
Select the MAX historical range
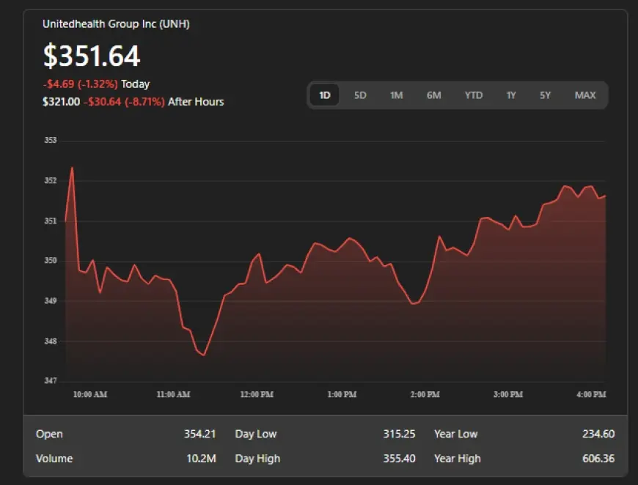[585, 95]
